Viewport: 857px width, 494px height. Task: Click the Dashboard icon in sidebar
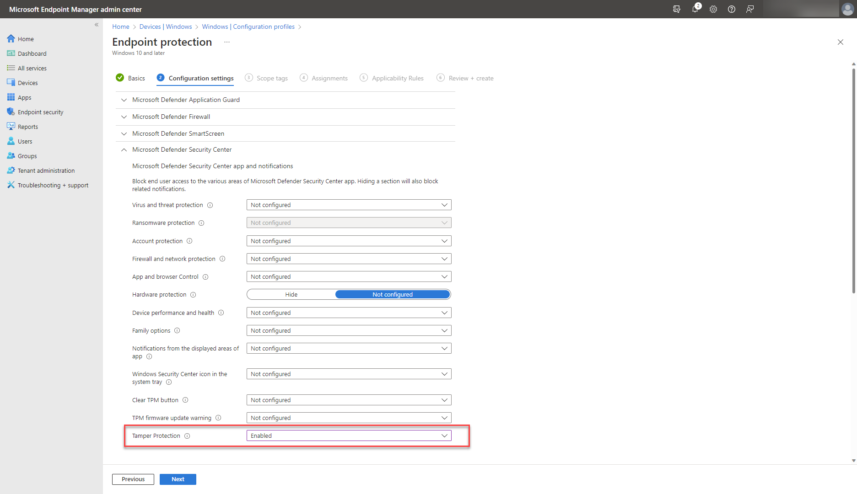pyautogui.click(x=11, y=53)
